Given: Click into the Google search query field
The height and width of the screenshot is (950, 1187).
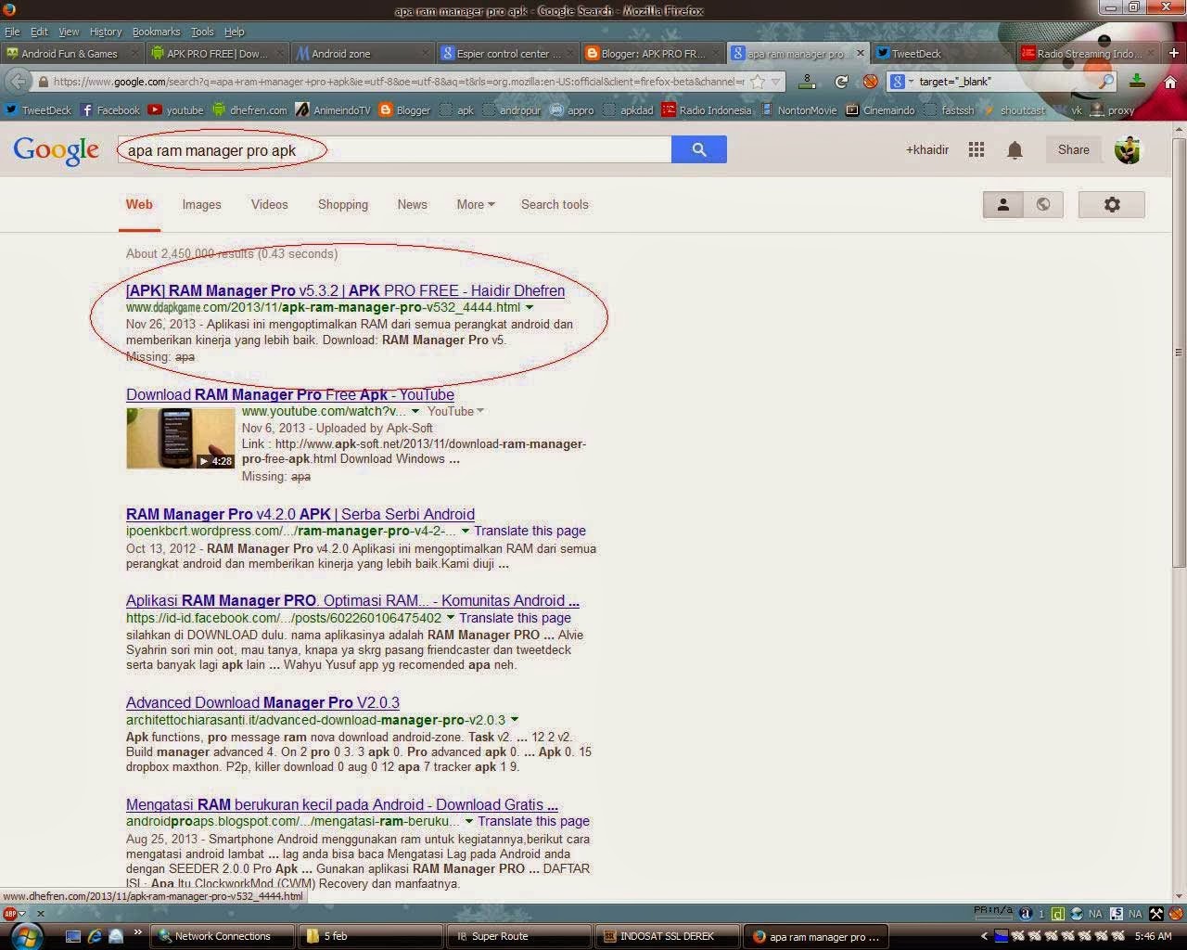Looking at the screenshot, I should click(394, 149).
